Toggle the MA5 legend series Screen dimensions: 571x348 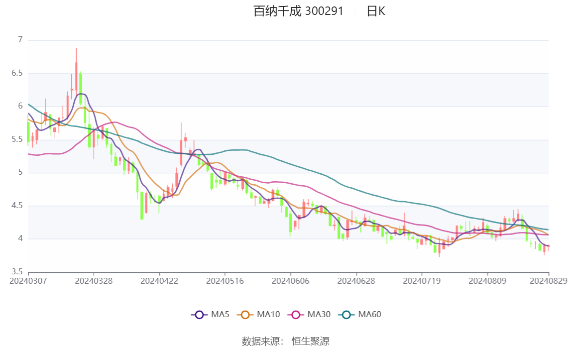(210, 315)
